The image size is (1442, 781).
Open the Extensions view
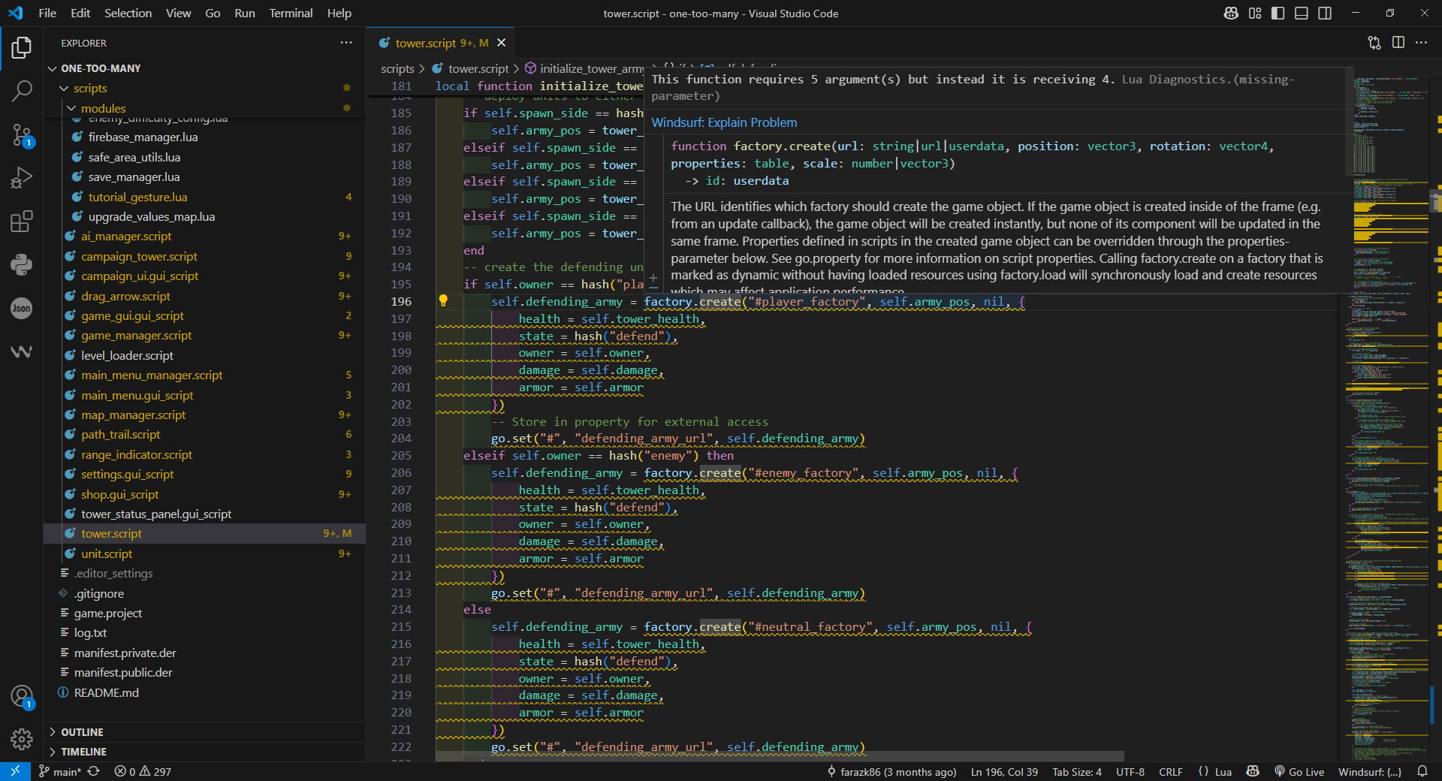(x=22, y=222)
